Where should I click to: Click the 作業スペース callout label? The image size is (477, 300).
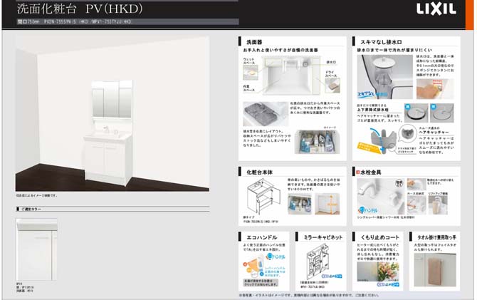pyautogui.click(x=248, y=88)
